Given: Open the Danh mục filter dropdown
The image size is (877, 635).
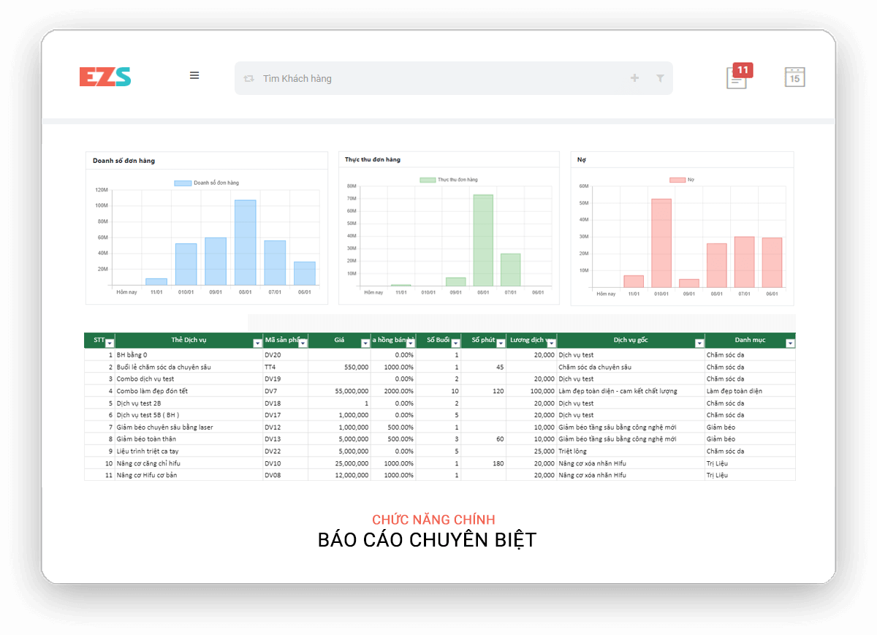Looking at the screenshot, I should pyautogui.click(x=790, y=343).
